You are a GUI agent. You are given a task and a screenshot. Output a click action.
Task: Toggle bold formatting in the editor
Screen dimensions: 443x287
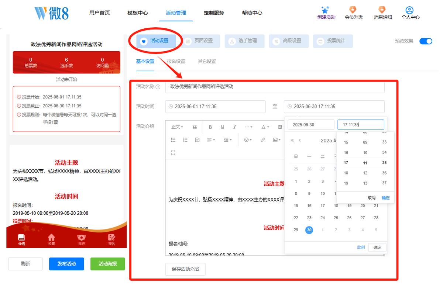[210, 127]
